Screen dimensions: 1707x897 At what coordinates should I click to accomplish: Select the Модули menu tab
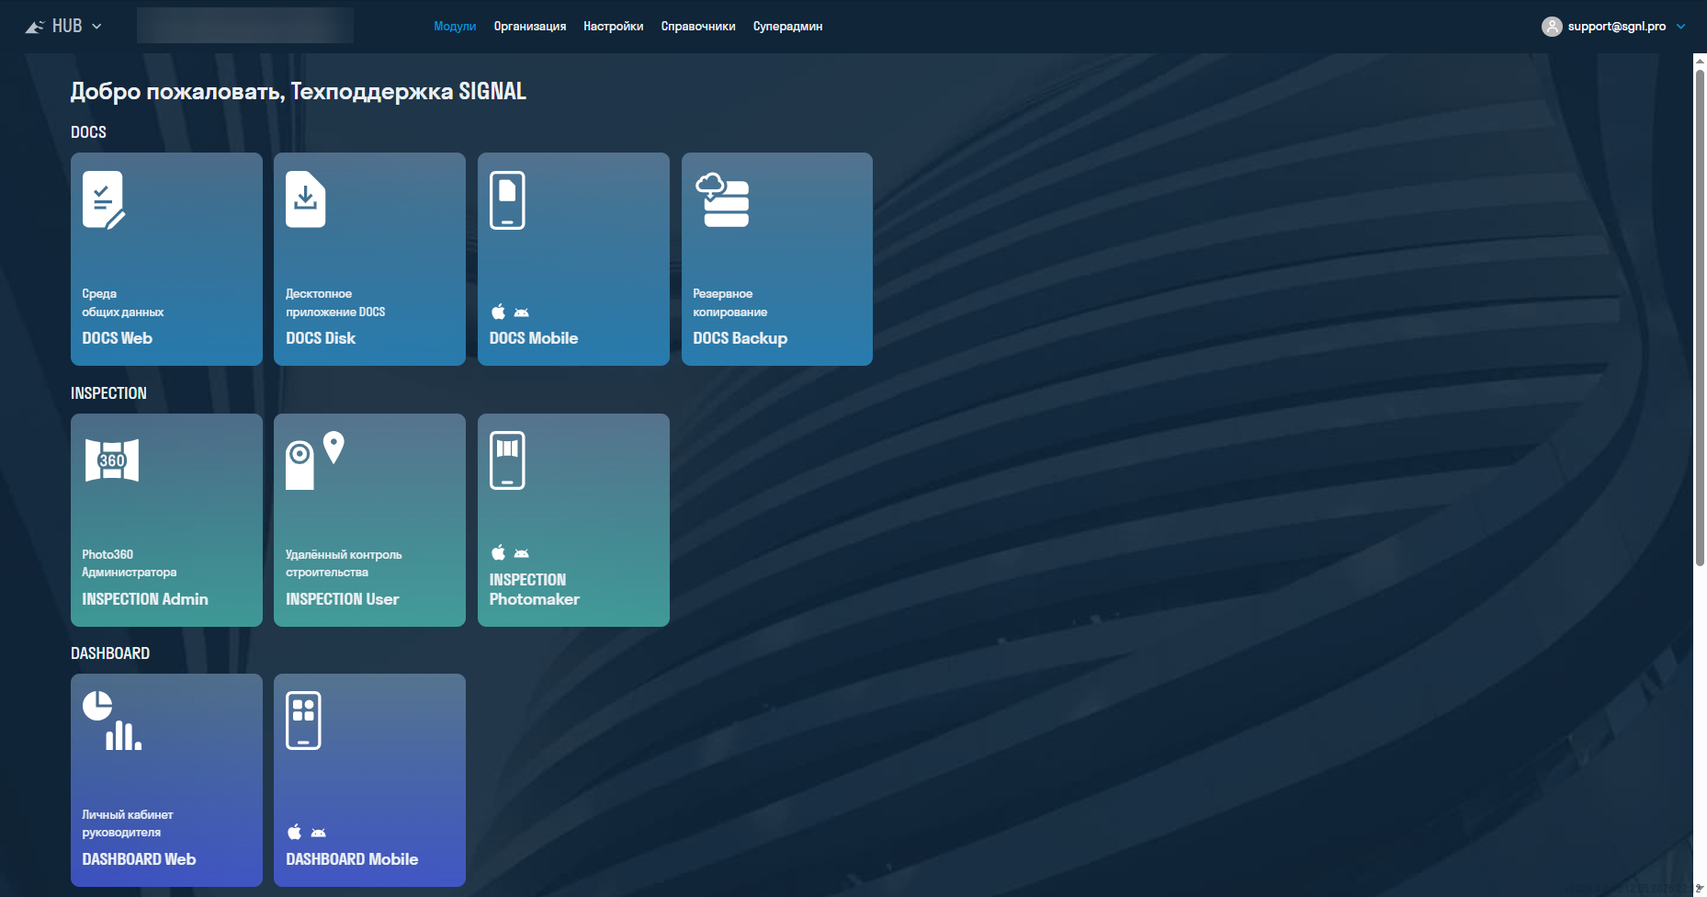point(455,27)
